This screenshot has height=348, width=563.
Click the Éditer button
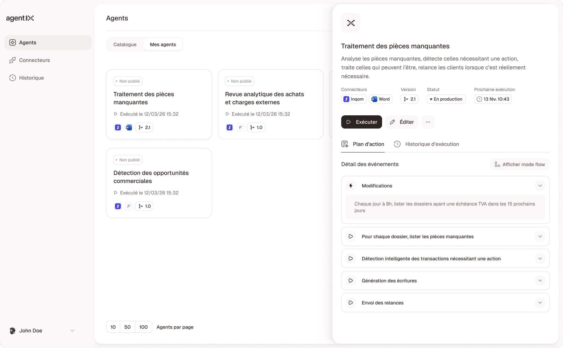402,122
